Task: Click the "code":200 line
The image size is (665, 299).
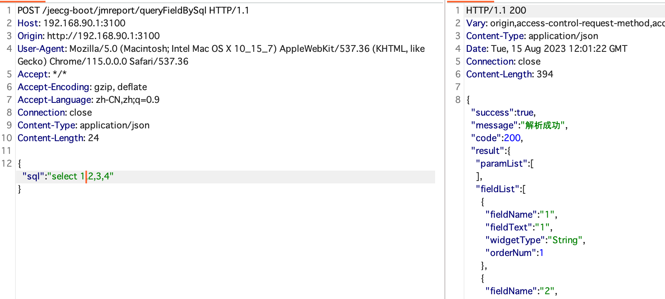Action: click(x=497, y=138)
